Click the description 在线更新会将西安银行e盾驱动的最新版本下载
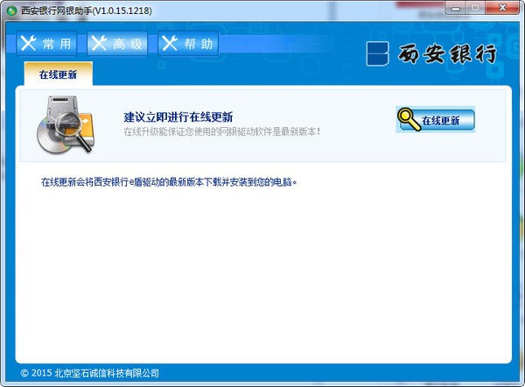 tap(169, 182)
